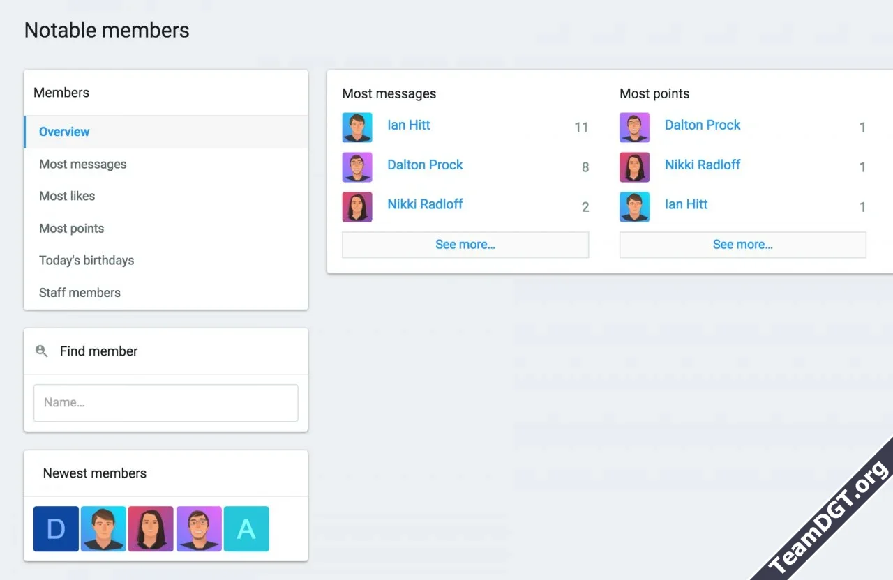Open Most messages in the Members sidebar
This screenshot has height=580, width=893.
[x=83, y=165]
